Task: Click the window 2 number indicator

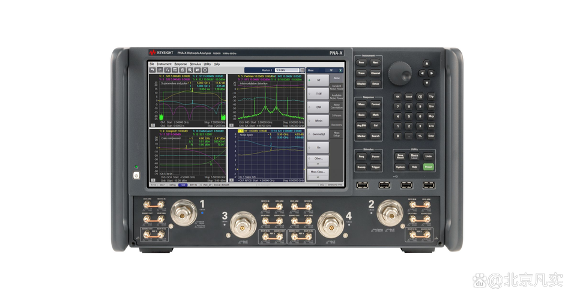Action: click(231, 125)
